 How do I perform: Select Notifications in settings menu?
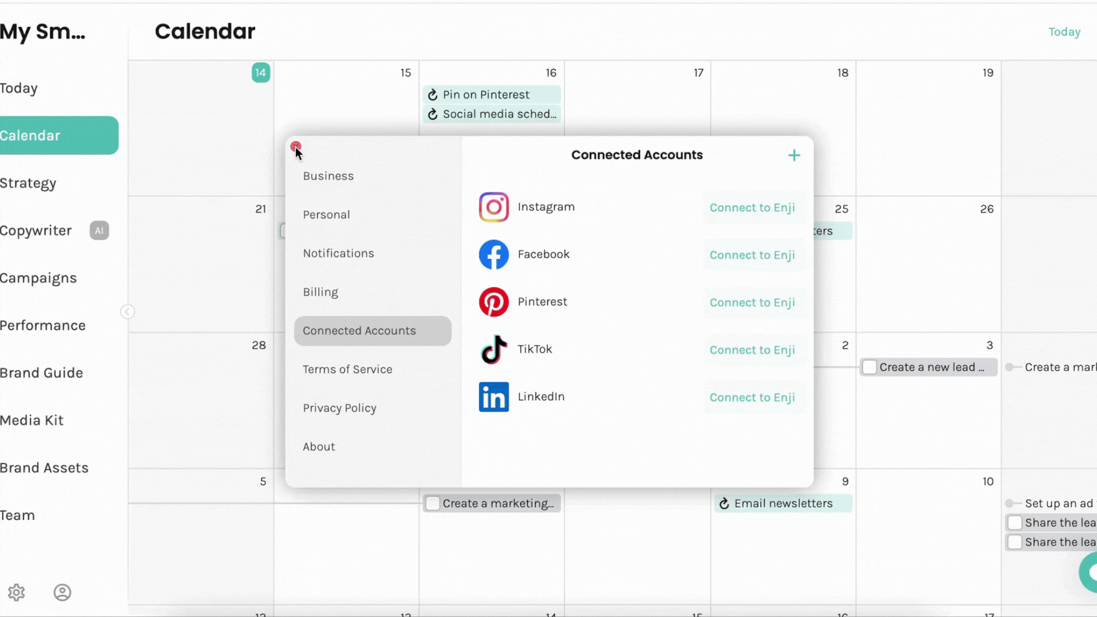[338, 253]
